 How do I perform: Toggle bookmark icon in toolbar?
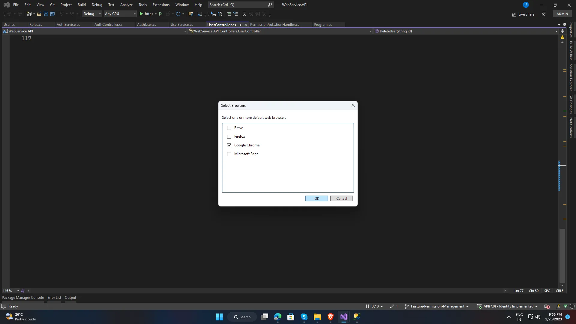[x=244, y=14]
